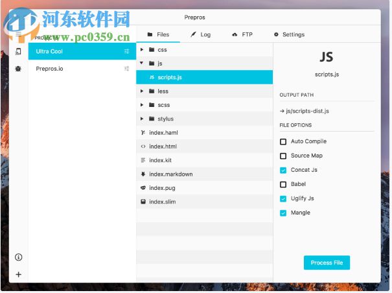Image resolution: width=392 pixels, height=293 pixels.
Task: Open the Files tab
Action: point(158,34)
